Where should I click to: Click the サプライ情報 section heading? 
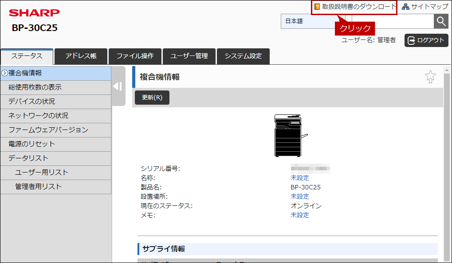coord(164,249)
